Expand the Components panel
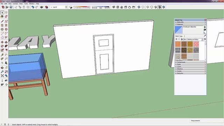Image resolution: width=224 pixels, height=126 pixels. (190, 62)
